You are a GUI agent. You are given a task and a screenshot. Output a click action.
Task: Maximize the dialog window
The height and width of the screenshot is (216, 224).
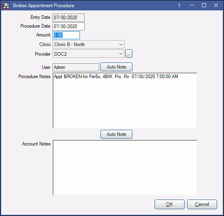click(x=204, y=6)
